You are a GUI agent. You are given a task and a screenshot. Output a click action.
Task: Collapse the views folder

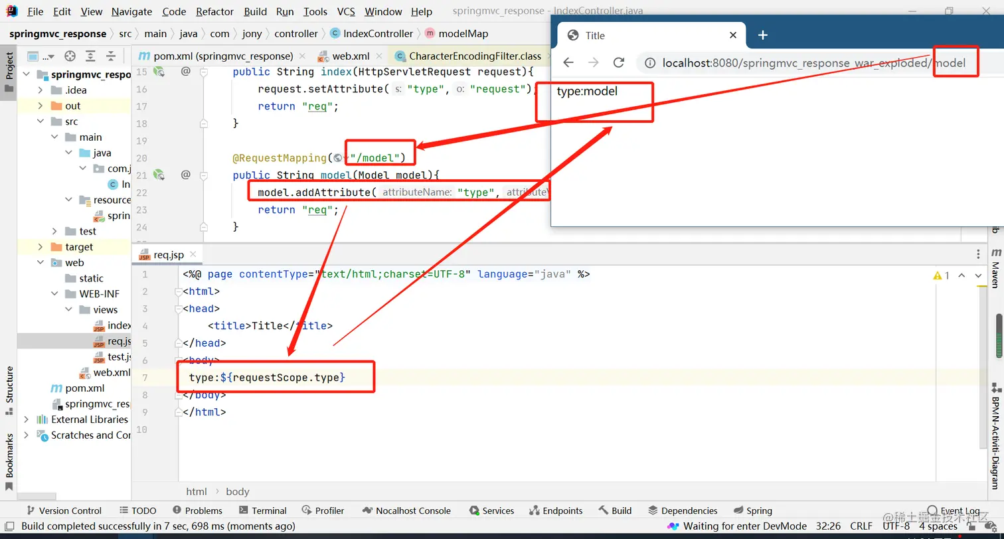point(68,309)
